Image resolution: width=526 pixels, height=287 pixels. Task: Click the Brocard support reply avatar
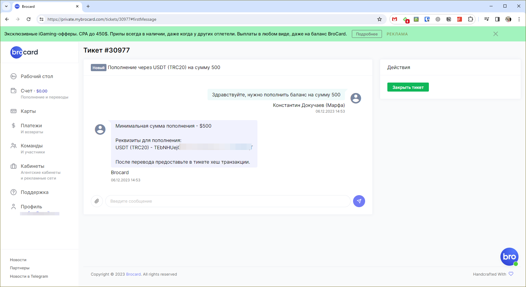coord(100,129)
